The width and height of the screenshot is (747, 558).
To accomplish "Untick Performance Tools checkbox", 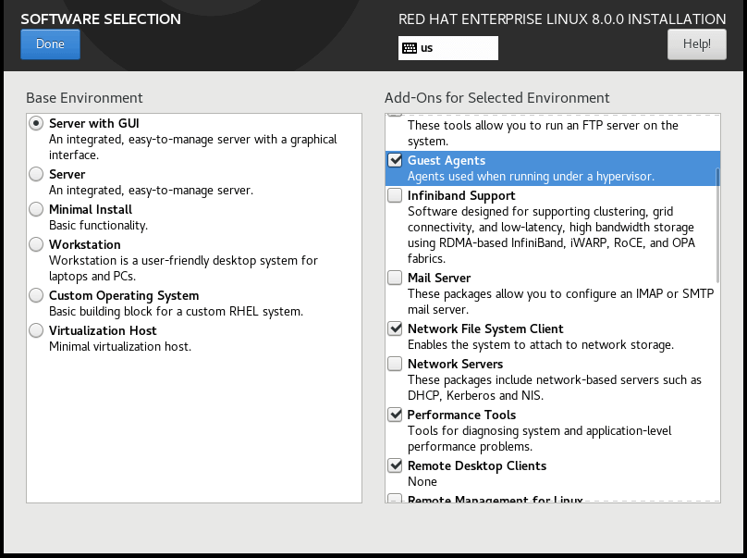I will tap(395, 415).
